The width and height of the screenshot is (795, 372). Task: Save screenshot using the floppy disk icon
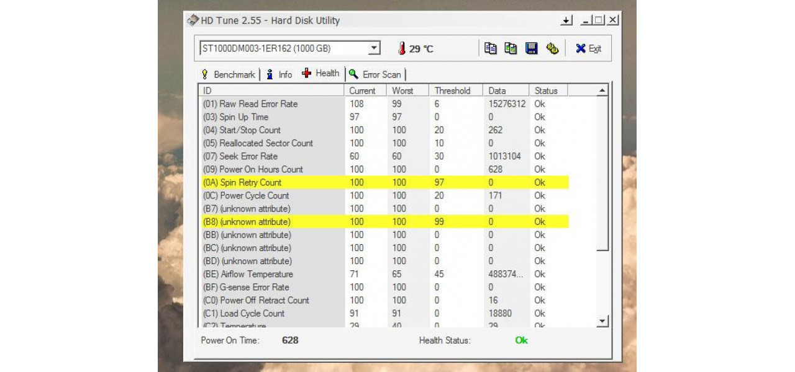532,48
